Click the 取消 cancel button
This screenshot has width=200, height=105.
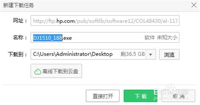[178, 96]
